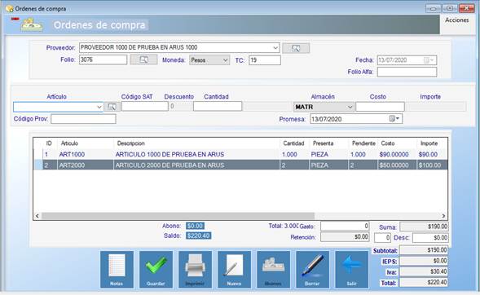Click the Saldo $220.40 value
The image size is (480, 295).
point(199,236)
